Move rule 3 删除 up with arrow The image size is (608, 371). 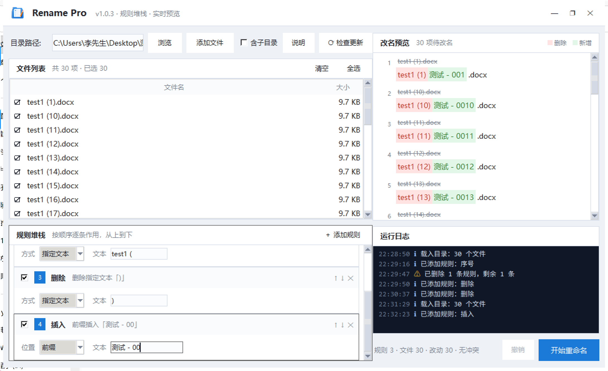[x=336, y=278]
